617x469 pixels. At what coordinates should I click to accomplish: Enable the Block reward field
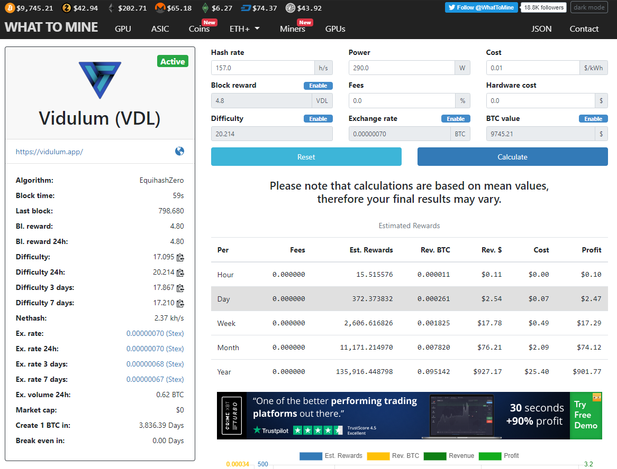[x=318, y=86]
